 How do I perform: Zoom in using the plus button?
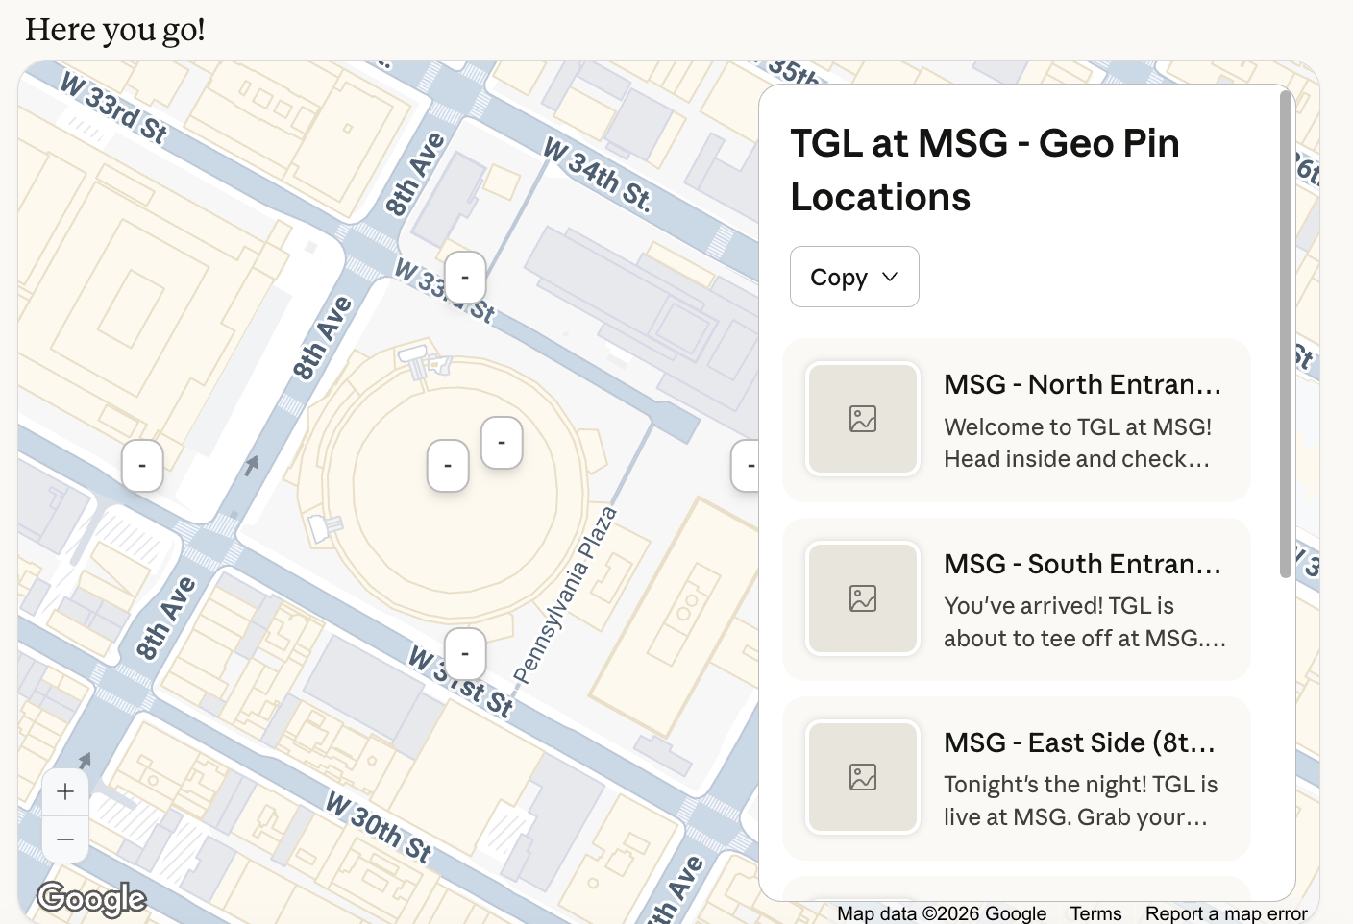tap(65, 790)
